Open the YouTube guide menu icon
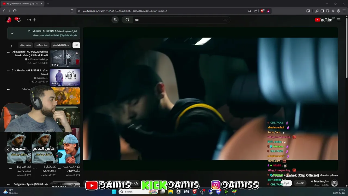 (339, 20)
